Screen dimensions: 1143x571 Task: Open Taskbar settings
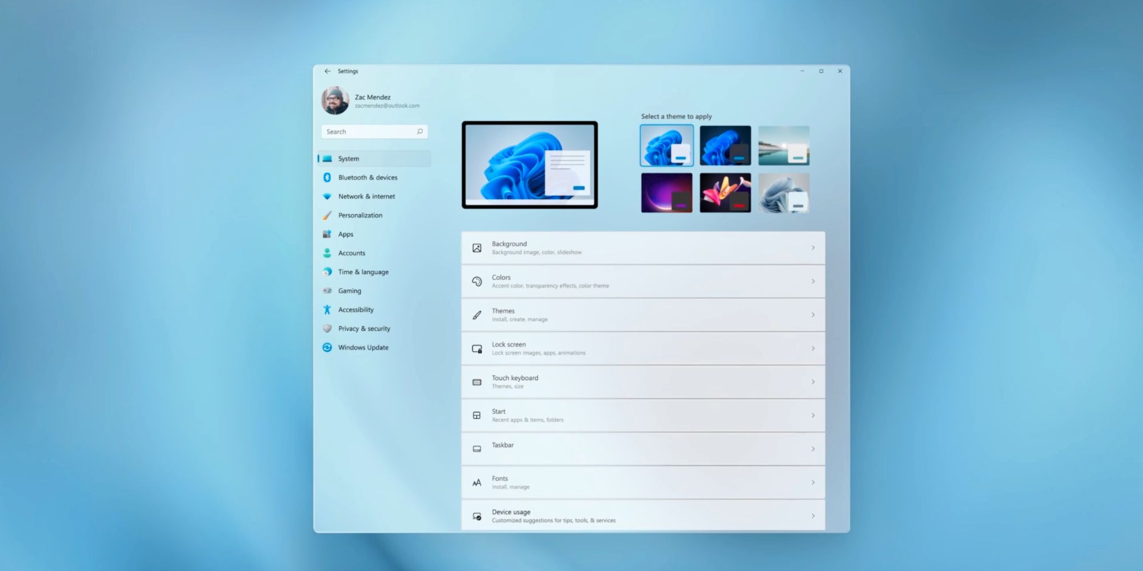click(x=643, y=448)
